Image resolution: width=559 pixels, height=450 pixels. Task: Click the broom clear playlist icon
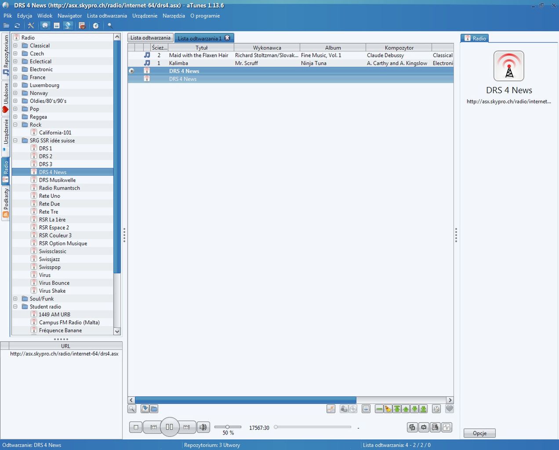pos(388,409)
